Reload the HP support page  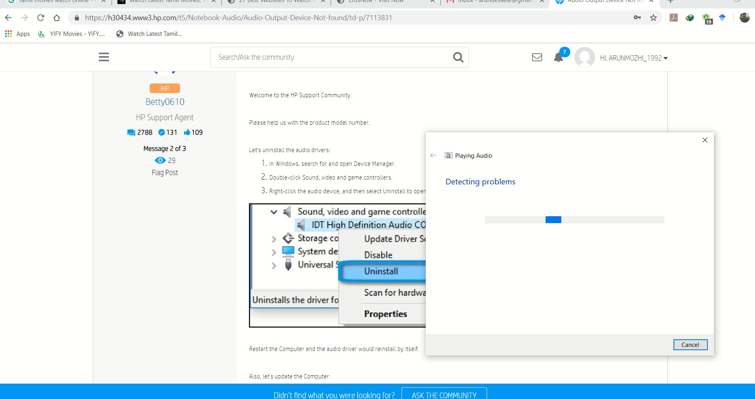point(40,18)
